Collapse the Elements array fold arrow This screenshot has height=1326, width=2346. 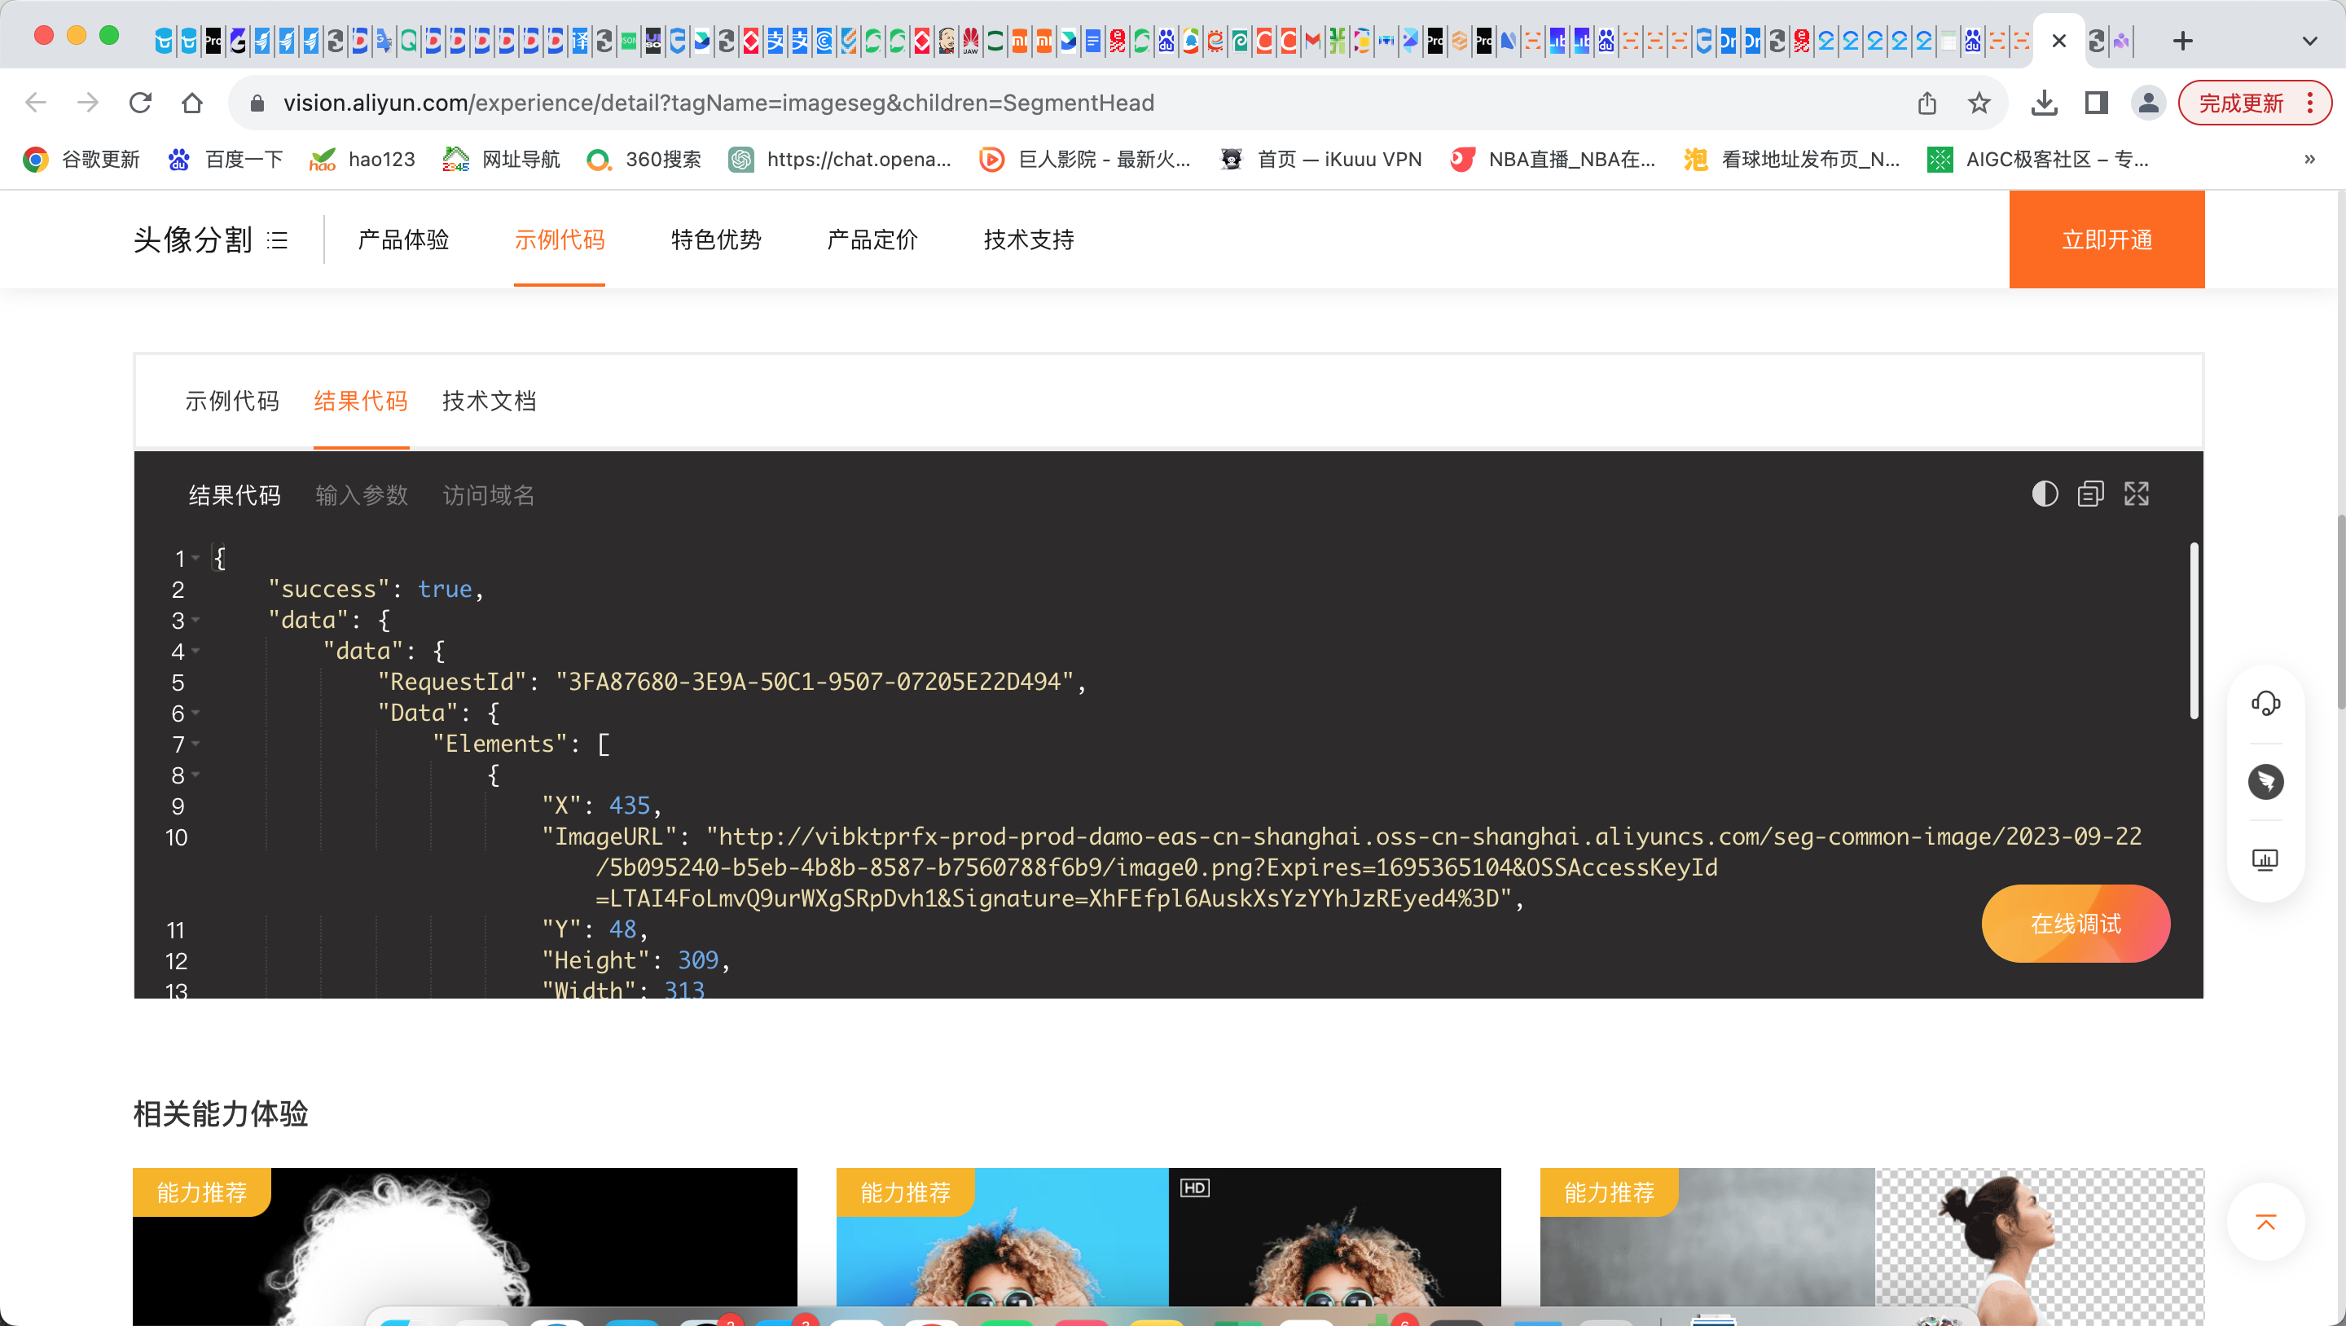(x=195, y=744)
